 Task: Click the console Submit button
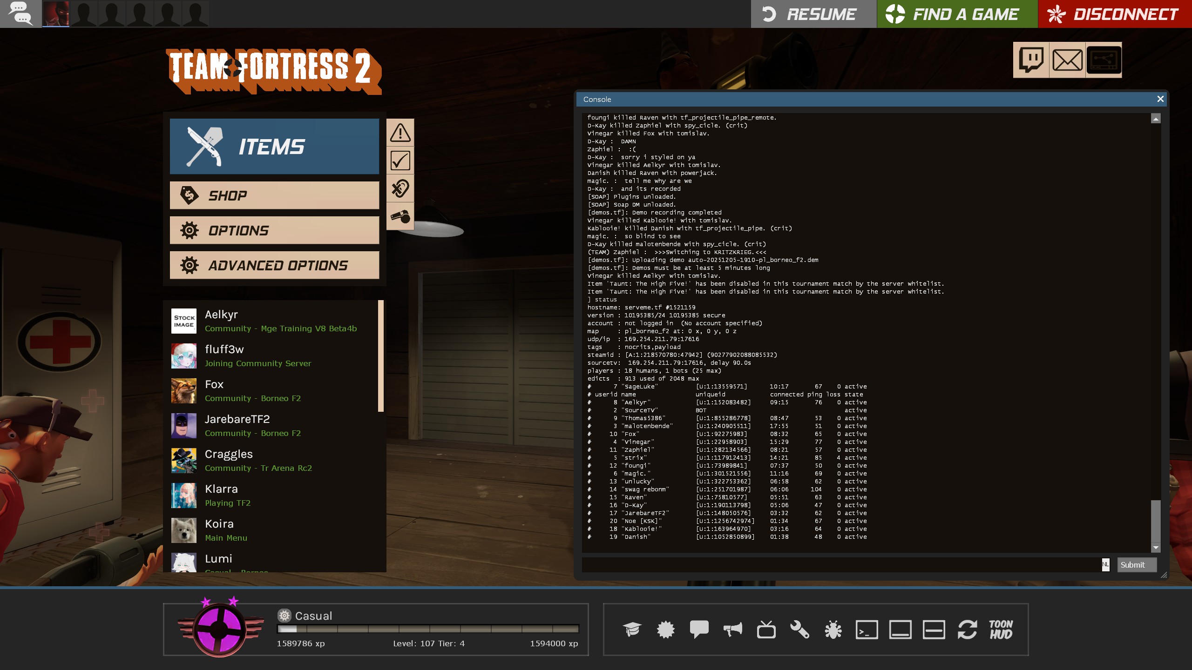(1137, 565)
